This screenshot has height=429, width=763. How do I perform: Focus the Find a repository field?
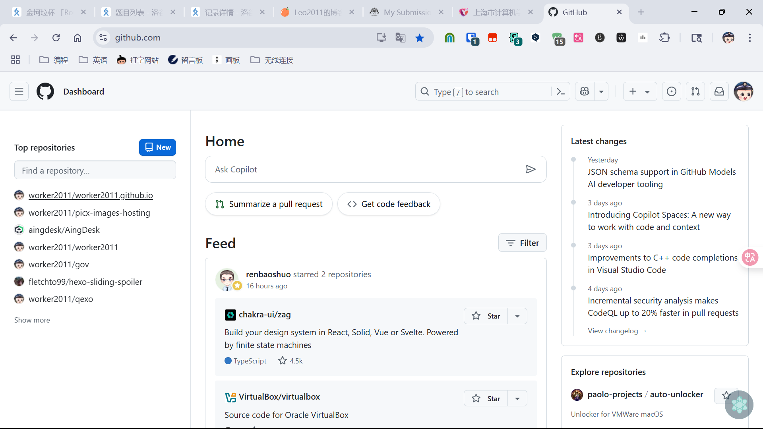point(95,170)
